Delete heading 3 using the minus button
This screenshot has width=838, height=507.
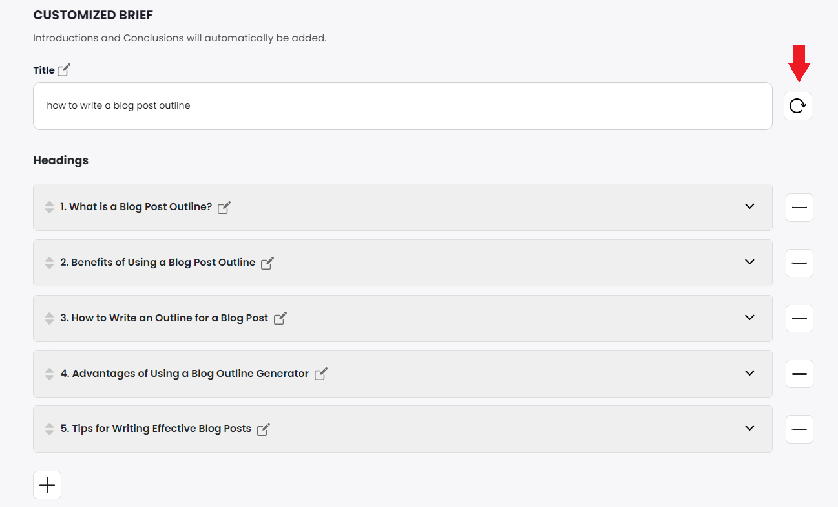[799, 319]
